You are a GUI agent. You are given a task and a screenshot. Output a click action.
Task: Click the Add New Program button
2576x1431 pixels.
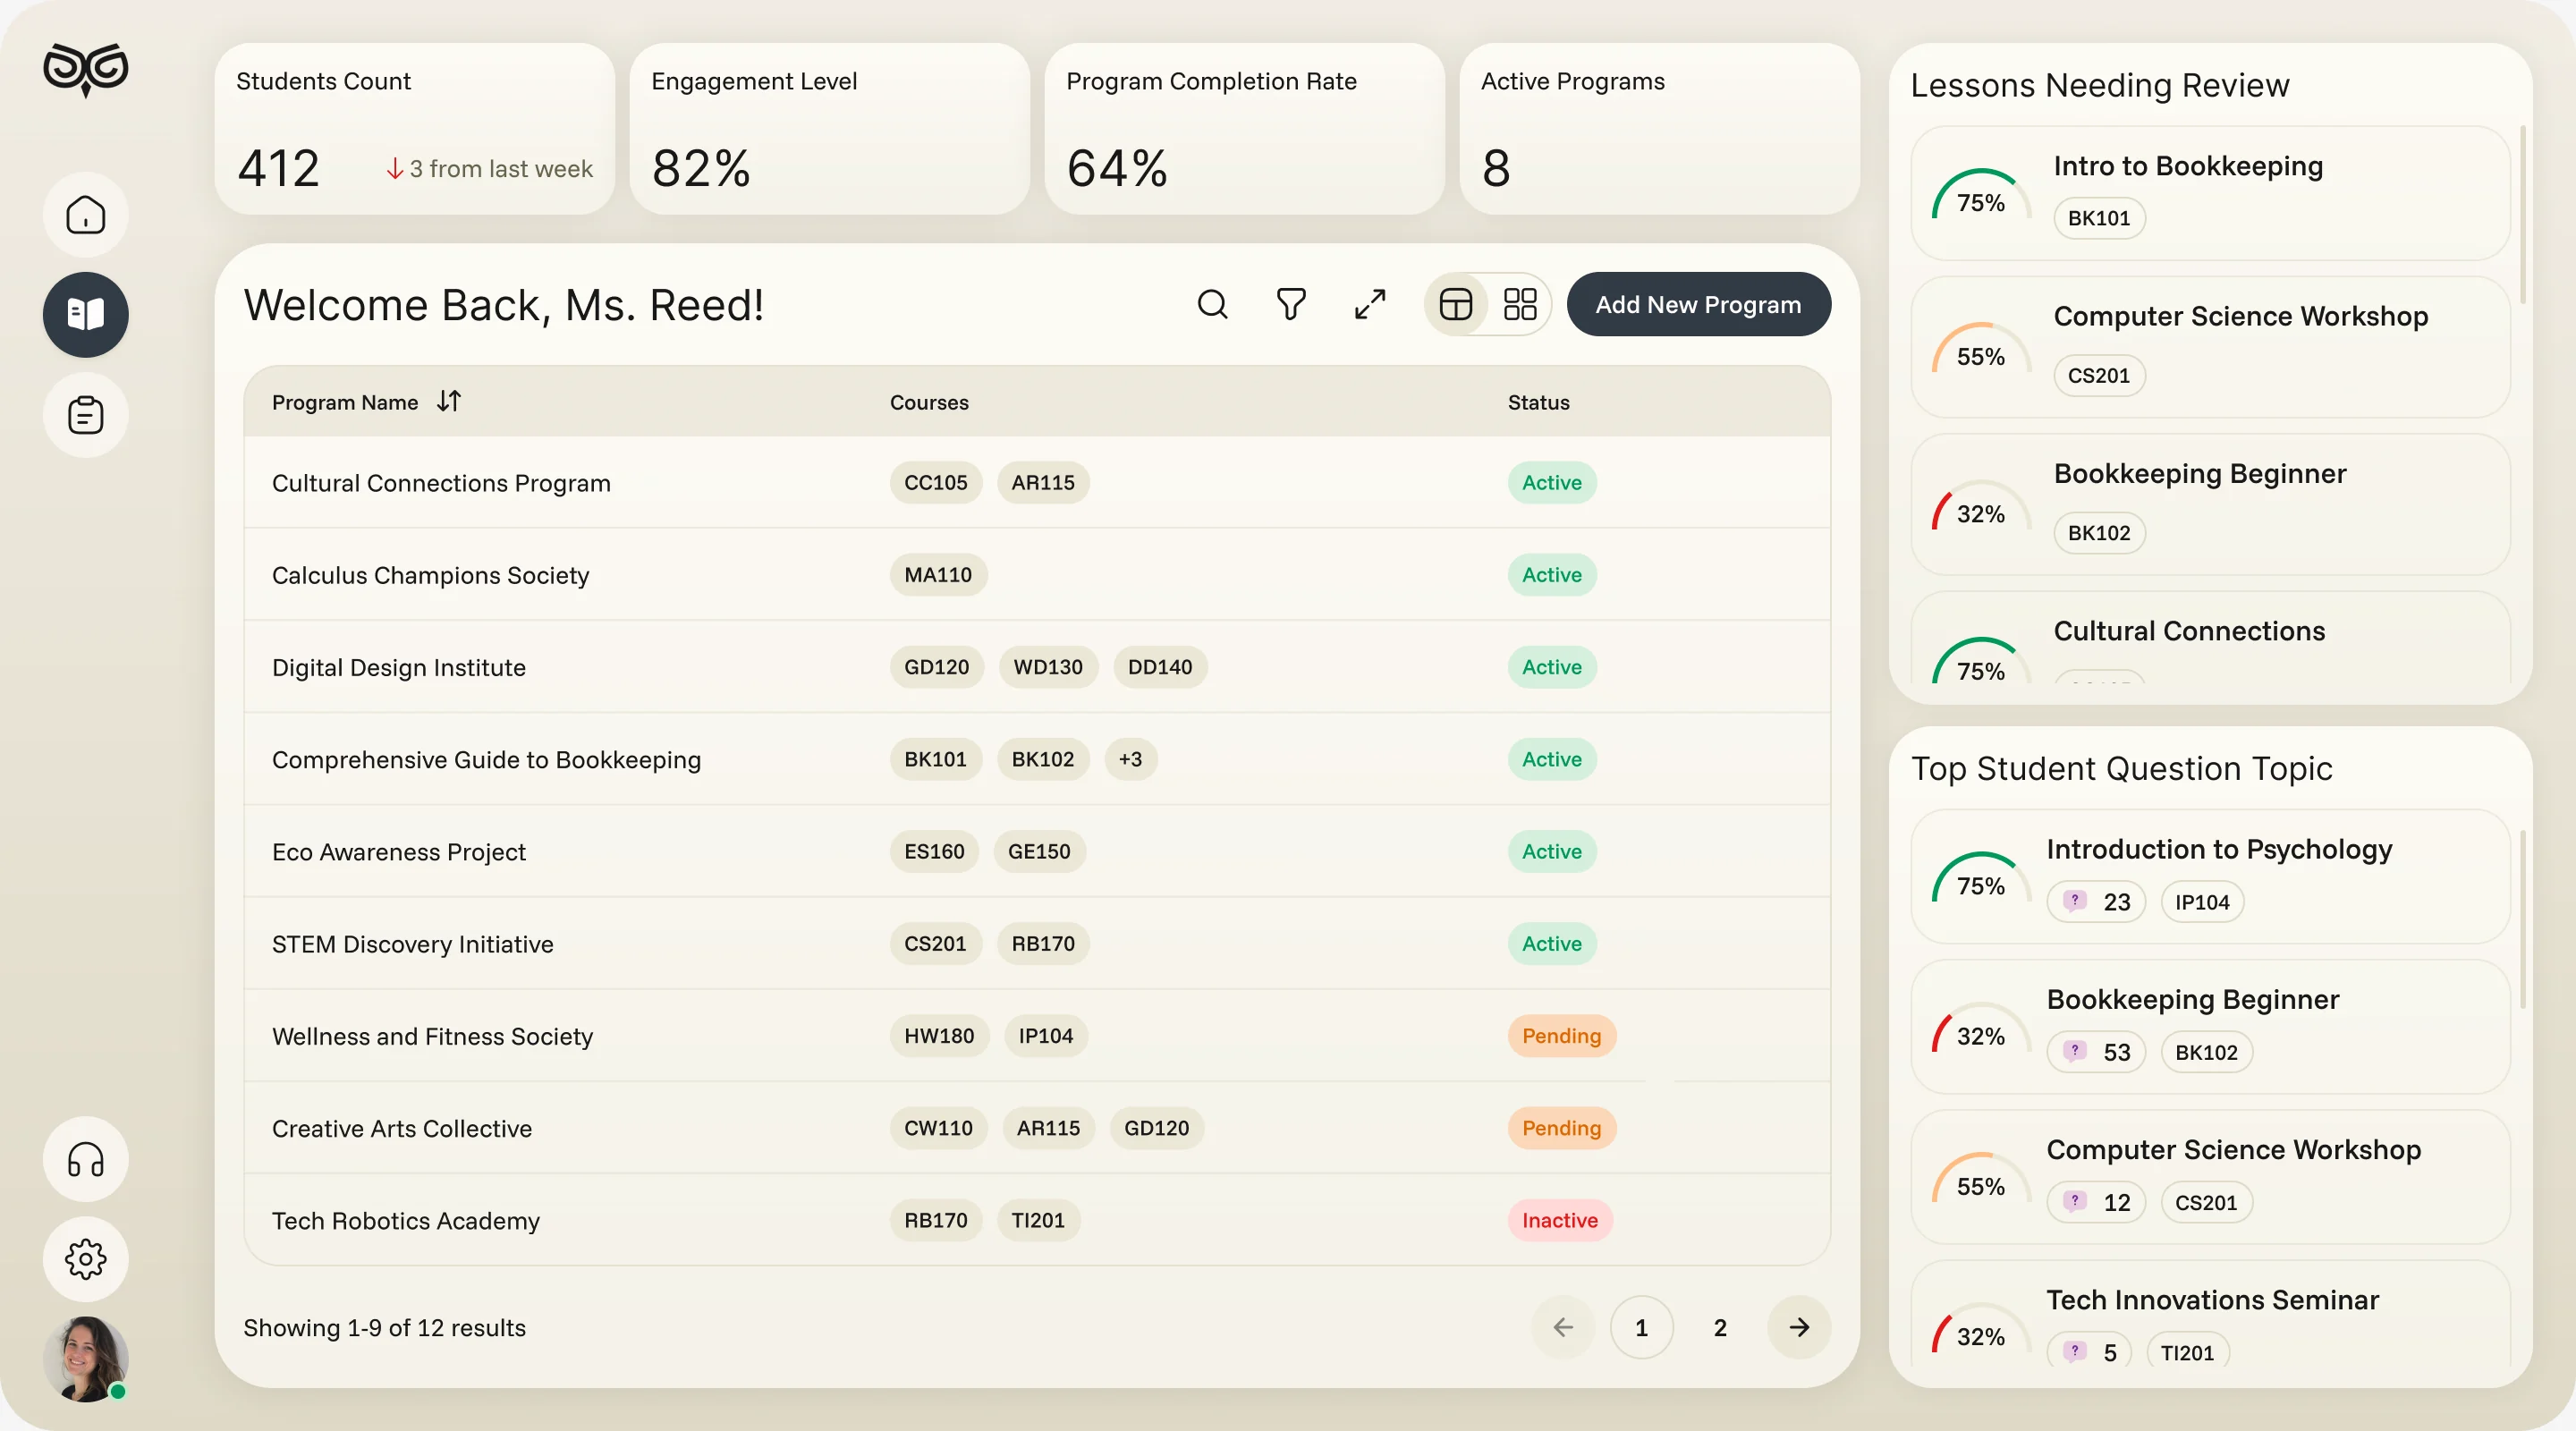point(1698,304)
